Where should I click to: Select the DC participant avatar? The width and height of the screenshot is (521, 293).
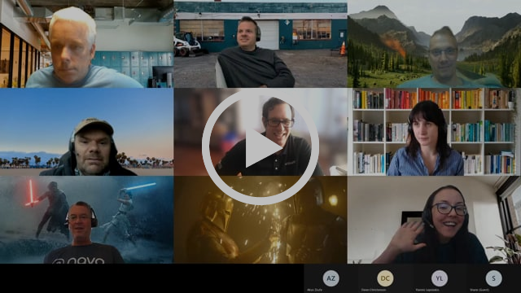pyautogui.click(x=385, y=278)
